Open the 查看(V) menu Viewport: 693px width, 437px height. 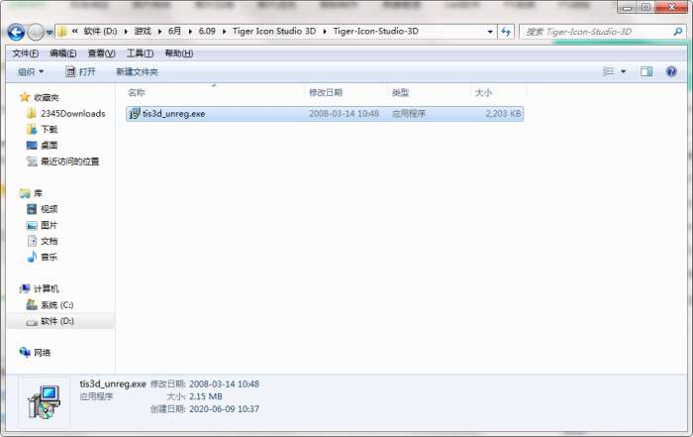tap(102, 54)
